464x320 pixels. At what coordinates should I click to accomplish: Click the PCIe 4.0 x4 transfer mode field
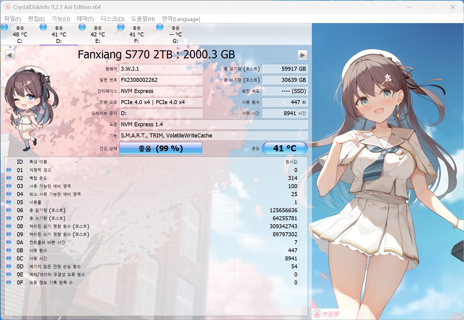click(161, 102)
